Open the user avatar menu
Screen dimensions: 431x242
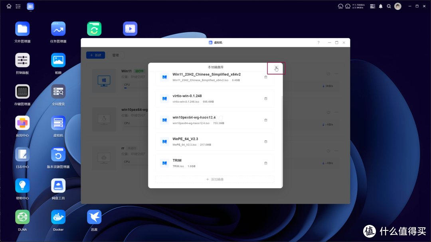pyautogui.click(x=398, y=6)
